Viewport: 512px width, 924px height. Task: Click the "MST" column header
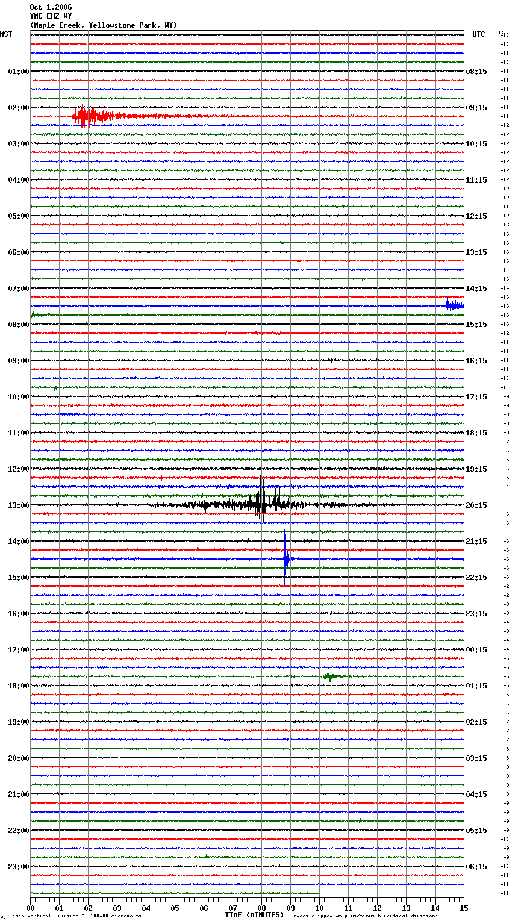pyautogui.click(x=6, y=34)
